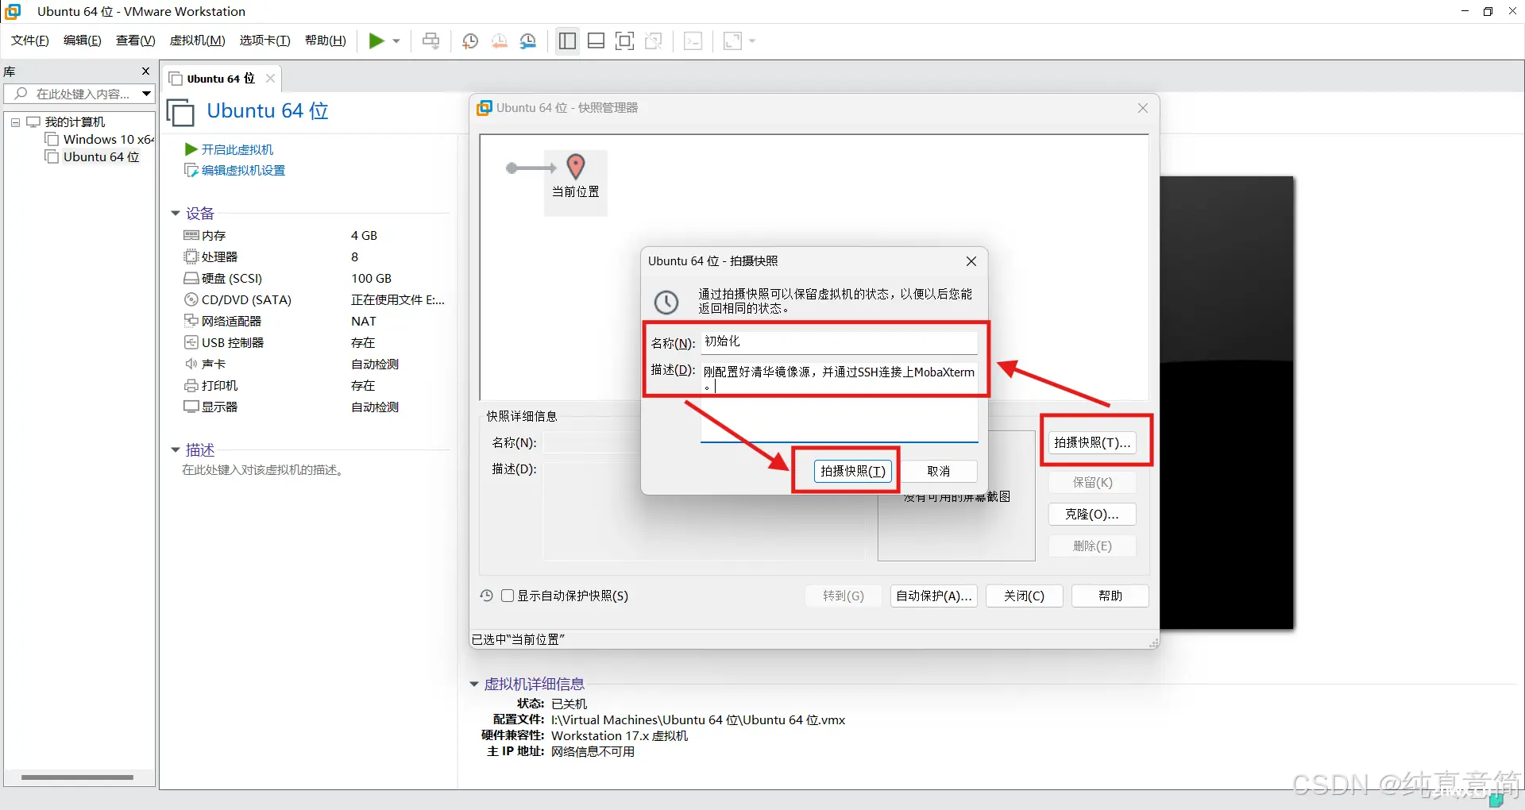Close the snapshot manager window
Viewport: 1525px width, 810px height.
coord(1143,108)
